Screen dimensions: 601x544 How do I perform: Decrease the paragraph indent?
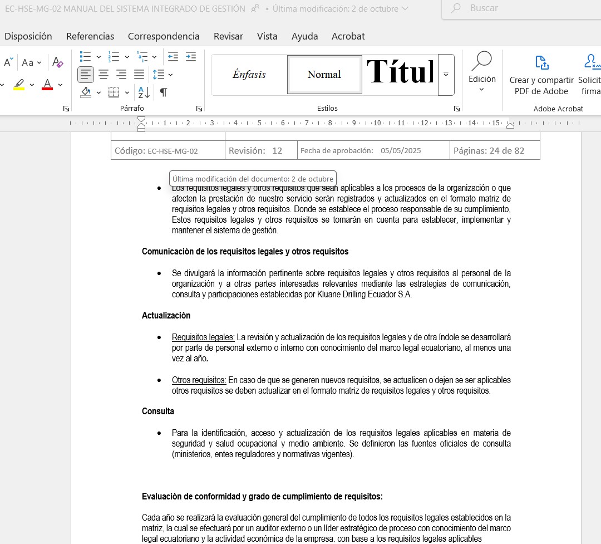(173, 57)
